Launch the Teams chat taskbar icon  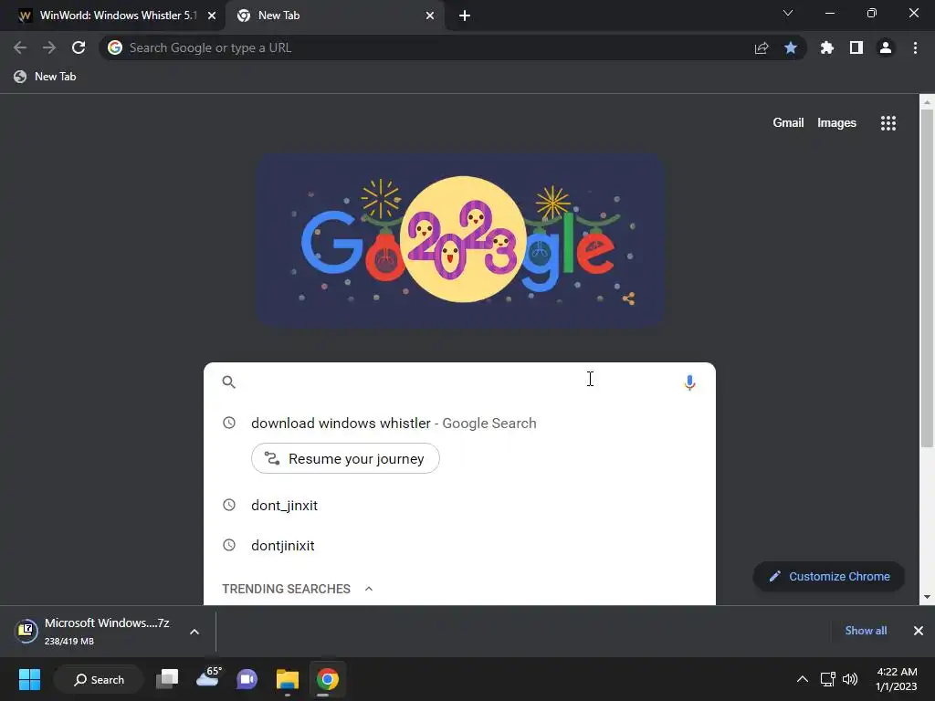[247, 679]
